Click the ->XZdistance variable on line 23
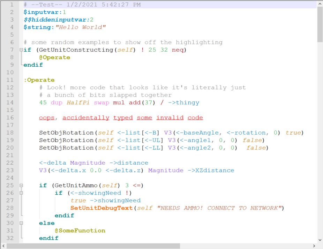The width and height of the screenshot is (323, 249). (x=211, y=170)
